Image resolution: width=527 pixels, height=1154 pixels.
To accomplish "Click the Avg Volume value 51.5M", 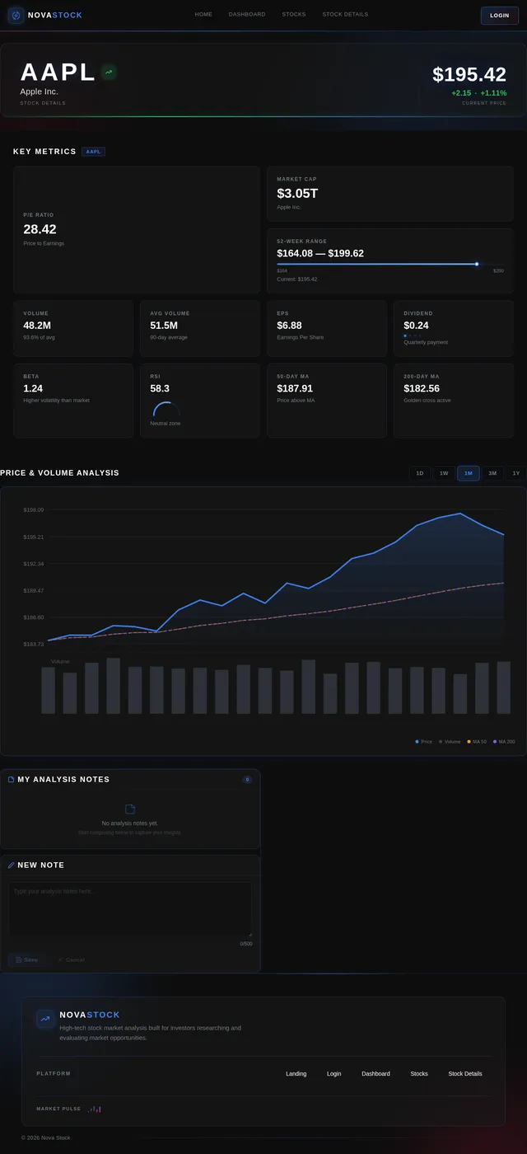I will click(x=164, y=326).
